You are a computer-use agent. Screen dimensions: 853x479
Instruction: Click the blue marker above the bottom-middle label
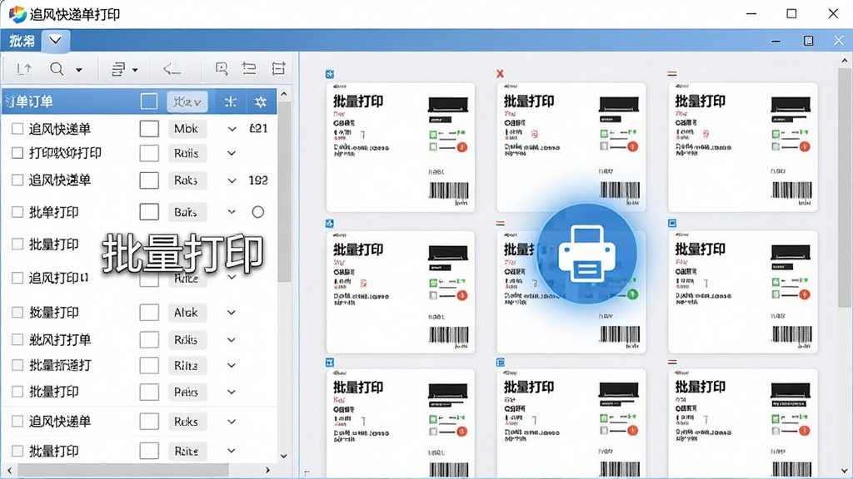tap(501, 363)
